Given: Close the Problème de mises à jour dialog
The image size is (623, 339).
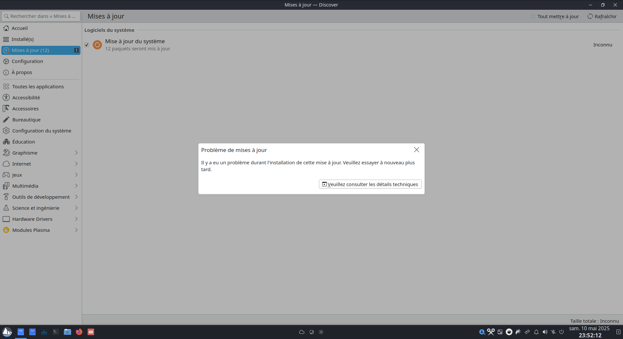Looking at the screenshot, I should tap(416, 150).
